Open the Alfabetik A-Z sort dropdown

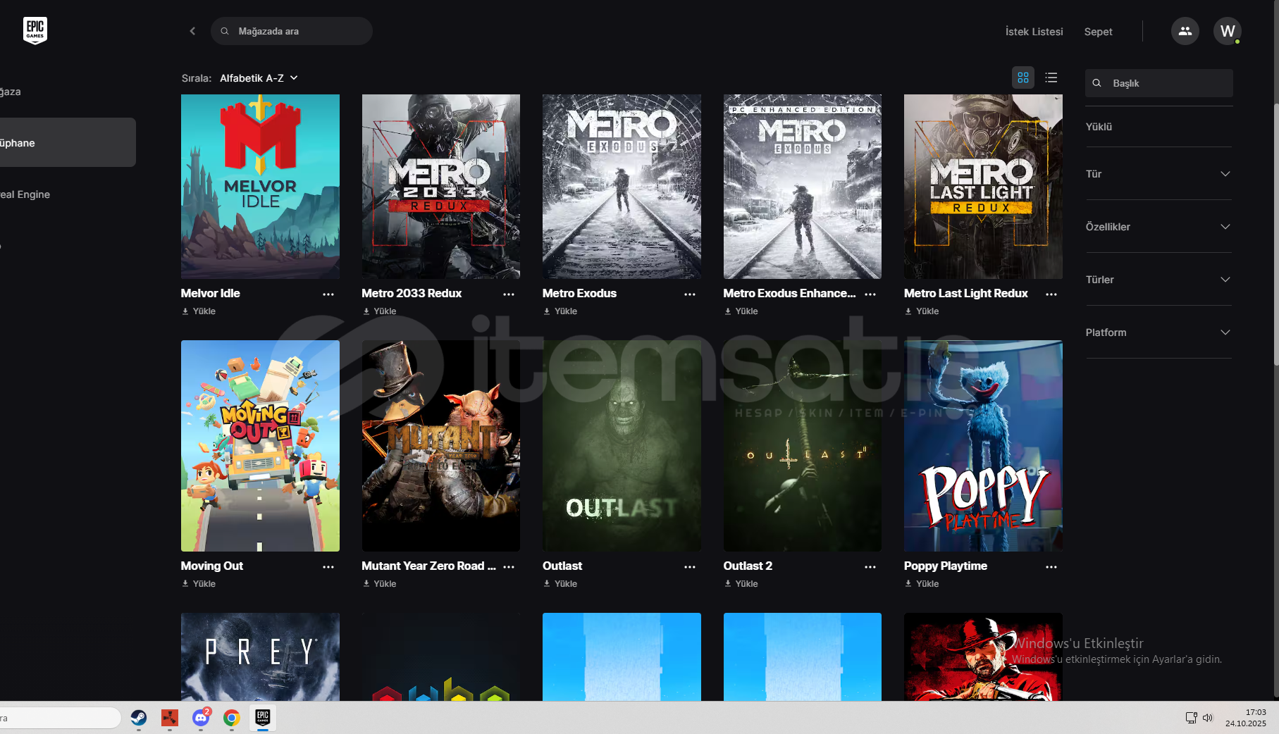pyautogui.click(x=259, y=78)
